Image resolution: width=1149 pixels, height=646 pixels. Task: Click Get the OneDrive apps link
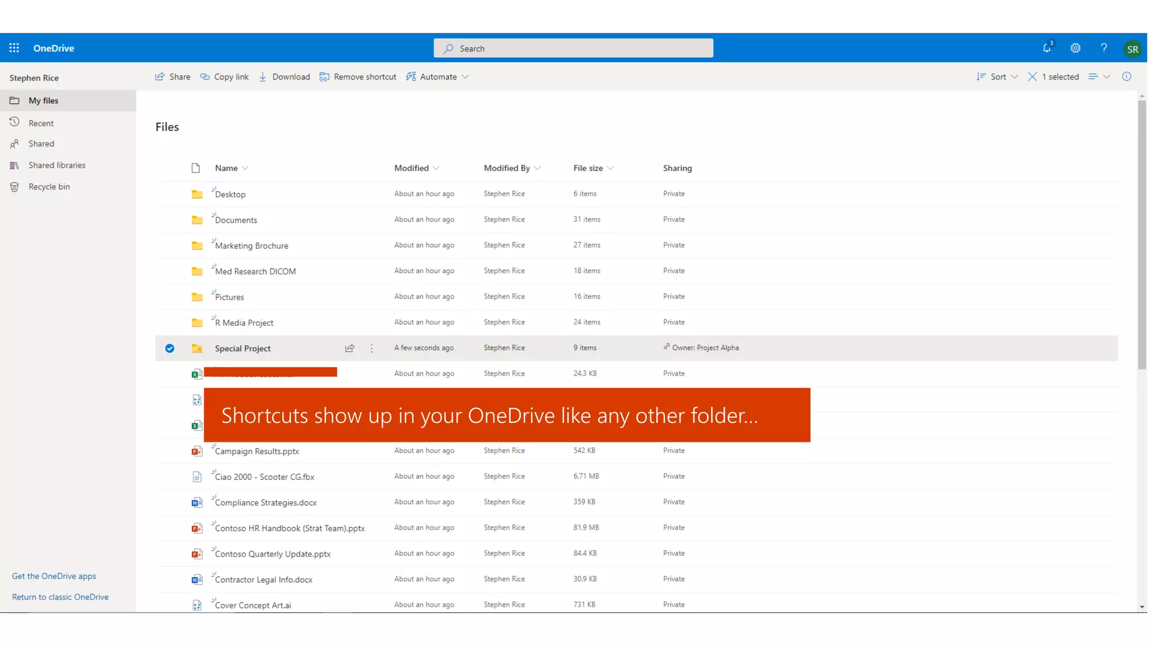54,576
